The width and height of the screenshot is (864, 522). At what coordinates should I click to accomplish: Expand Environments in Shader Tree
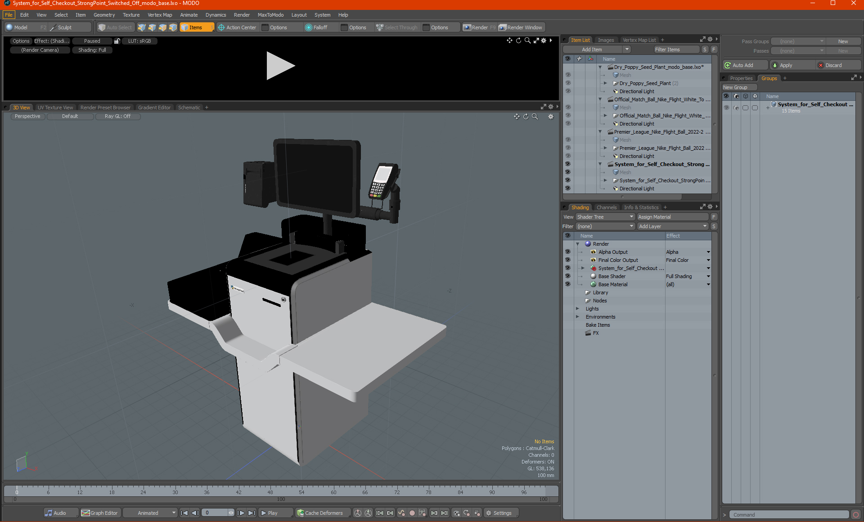[577, 317]
